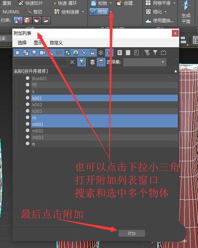Toggle display containers filter icon

click(x=92, y=53)
